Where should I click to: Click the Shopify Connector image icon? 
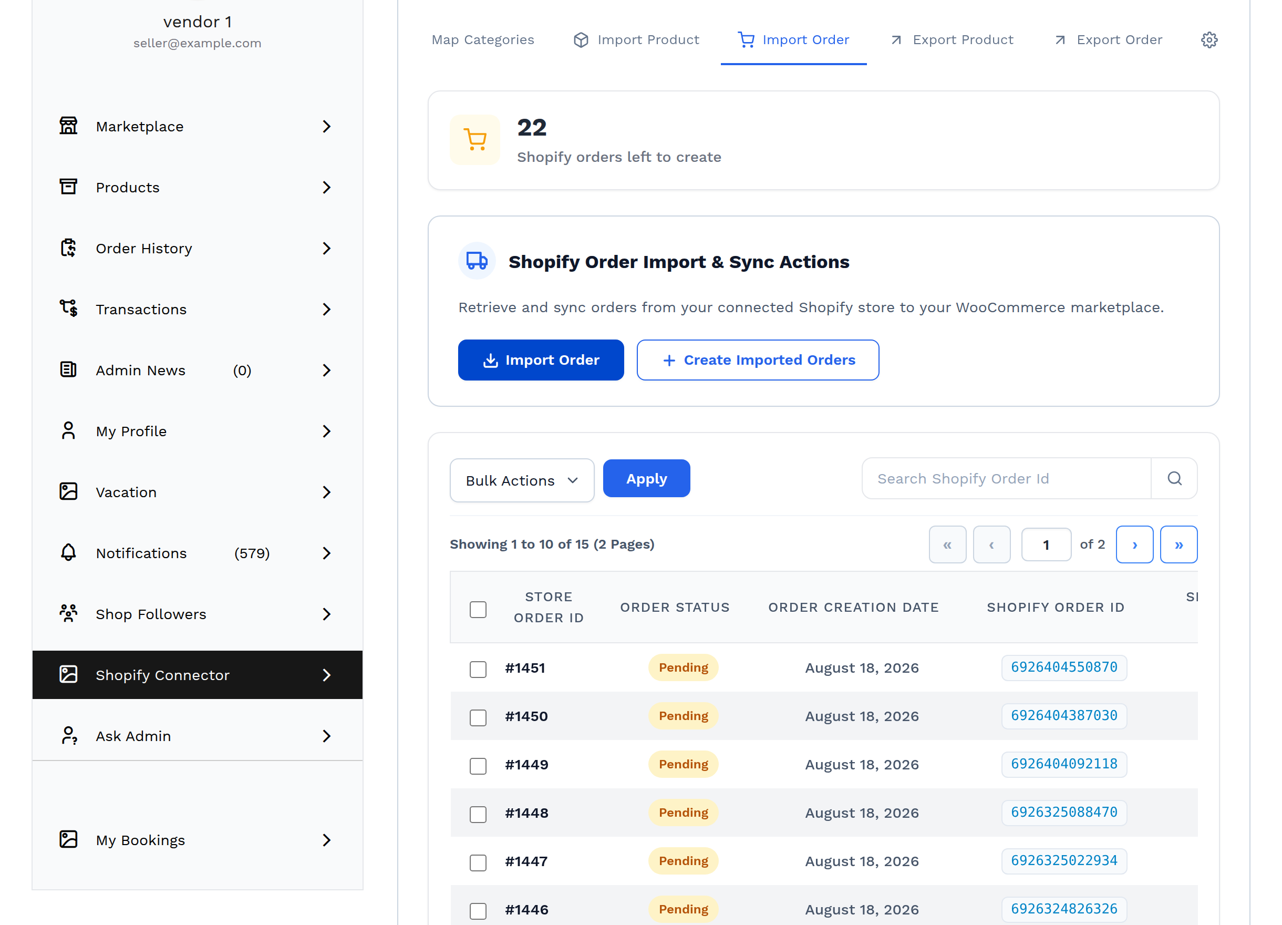click(68, 674)
